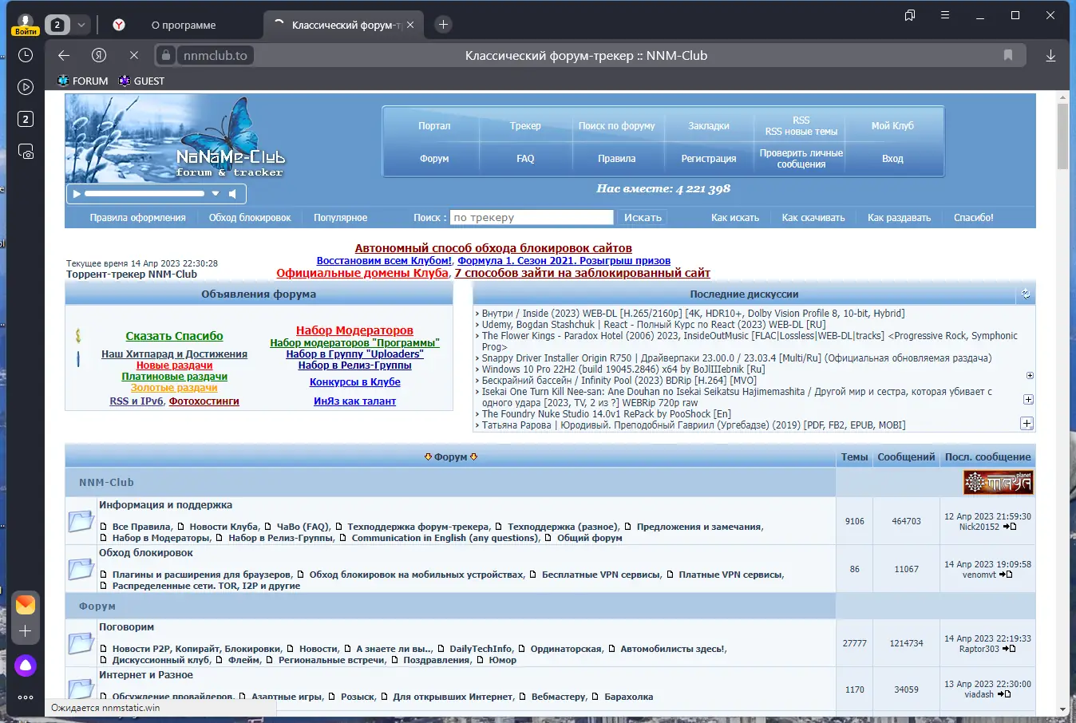Click the Искать search button
Viewport: 1076px width, 723px height.
coord(643,218)
